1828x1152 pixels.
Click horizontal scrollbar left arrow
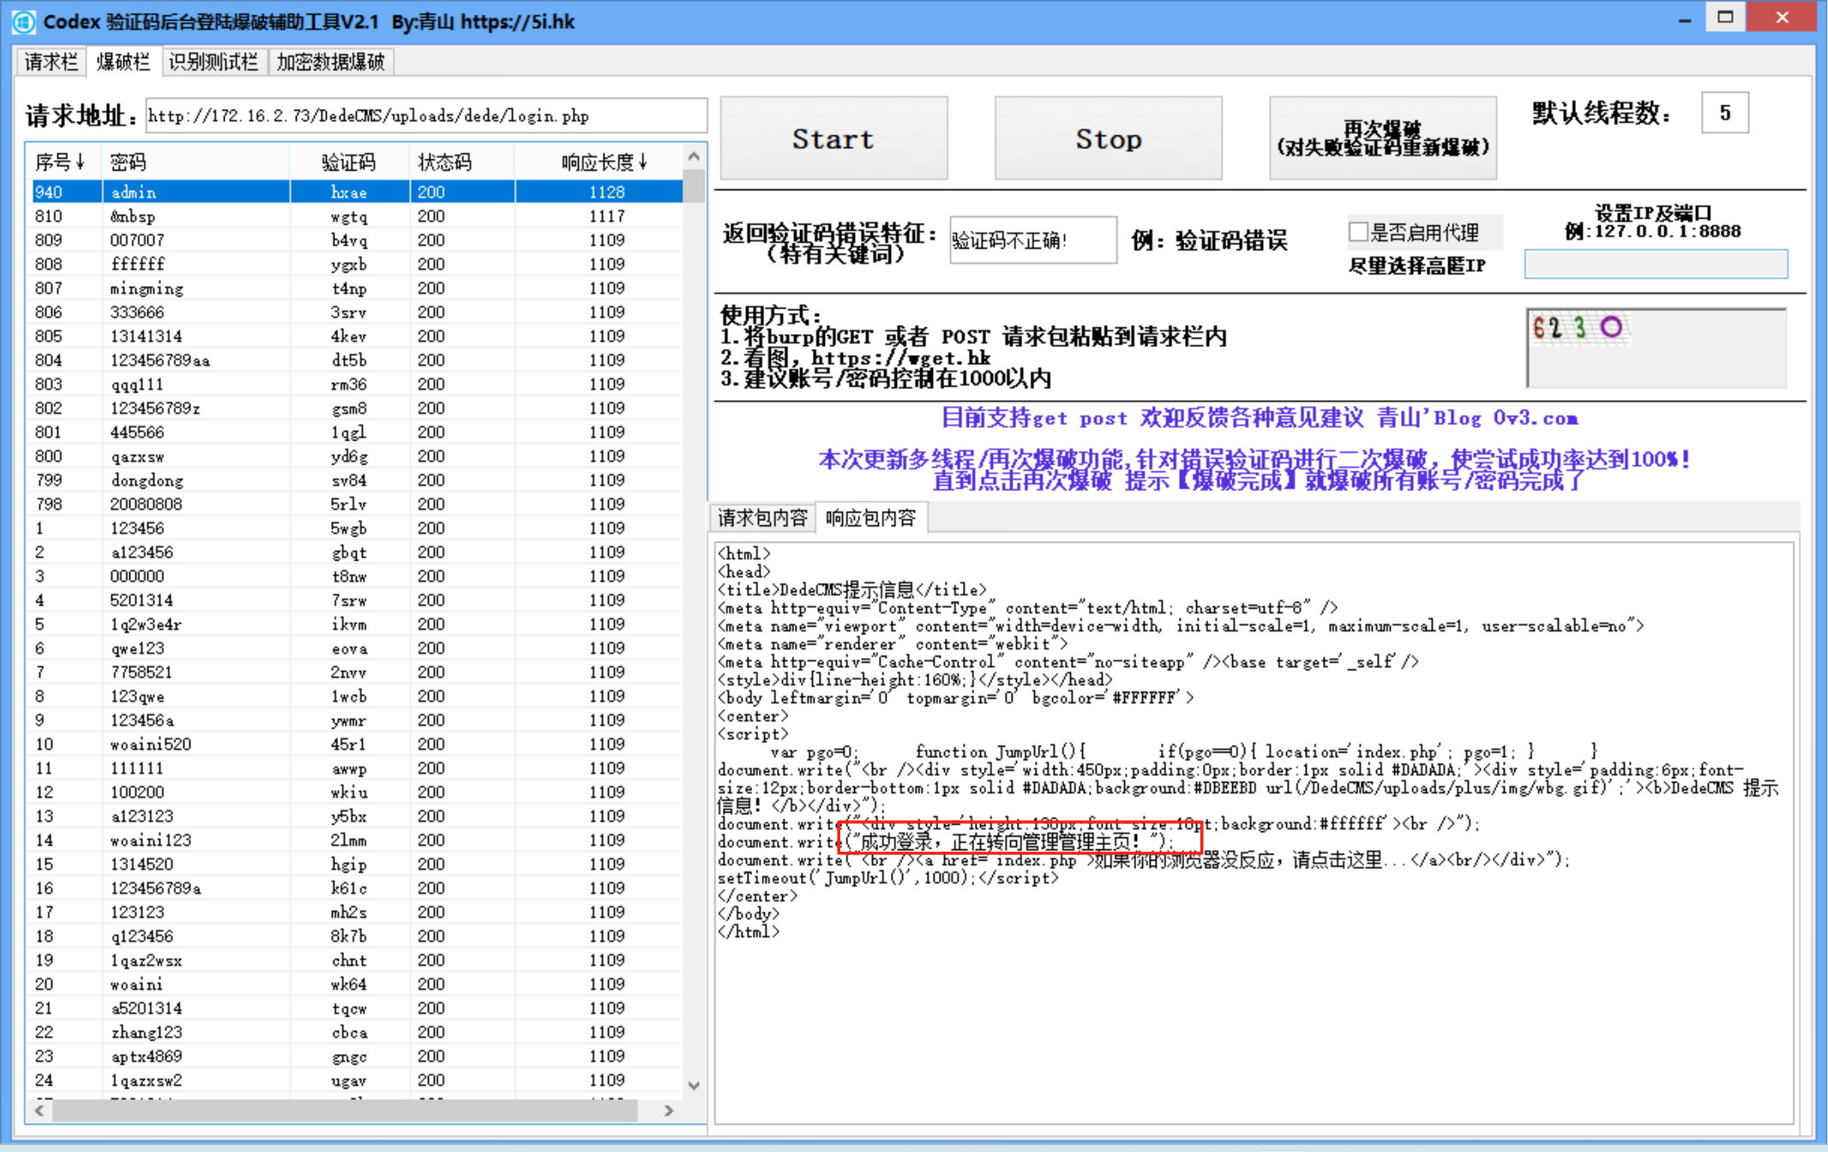39,1111
